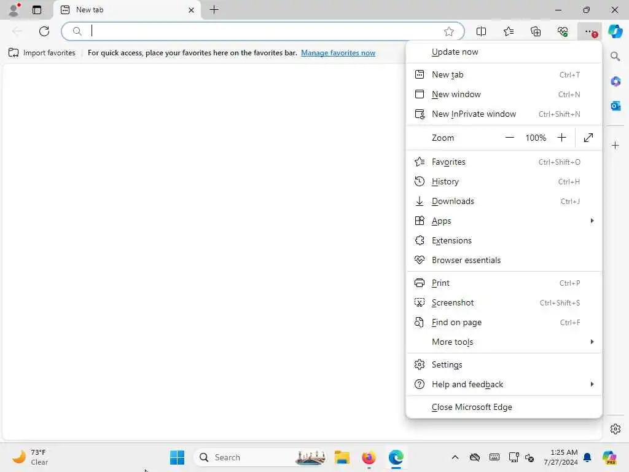Open split screen icon
Screen dimensions: 629x472
(x=481, y=31)
